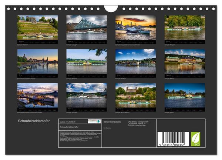Select the steamer photo with overhanging tree branch
Viewport: 222px width, 160px height.
pyautogui.click(x=87, y=61)
